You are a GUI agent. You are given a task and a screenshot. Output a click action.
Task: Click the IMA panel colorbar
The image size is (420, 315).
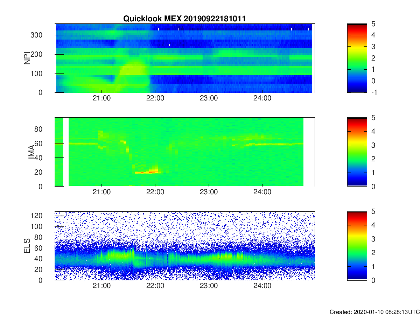pyautogui.click(x=357, y=152)
